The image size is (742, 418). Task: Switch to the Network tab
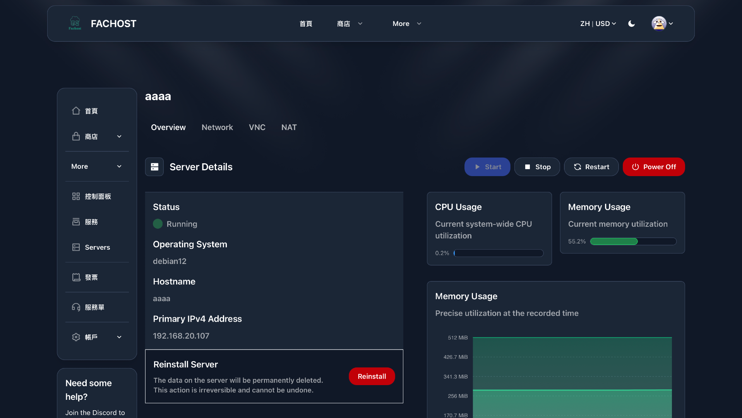pos(217,127)
